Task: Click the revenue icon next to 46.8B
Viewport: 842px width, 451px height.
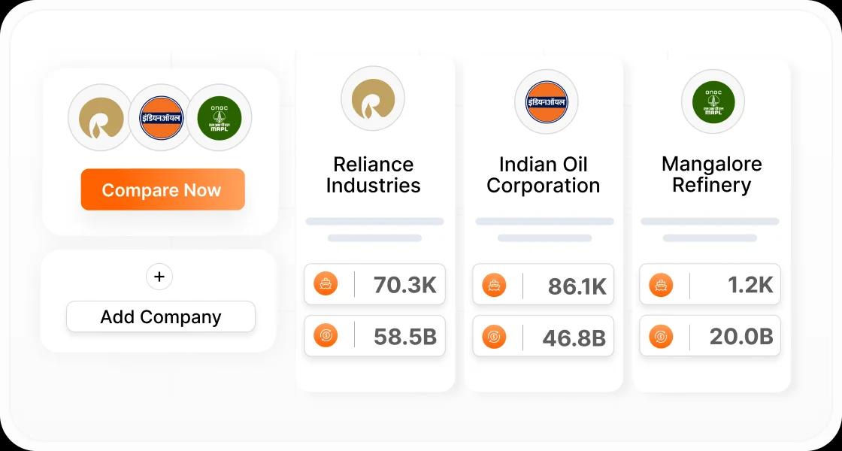Action: 495,337
